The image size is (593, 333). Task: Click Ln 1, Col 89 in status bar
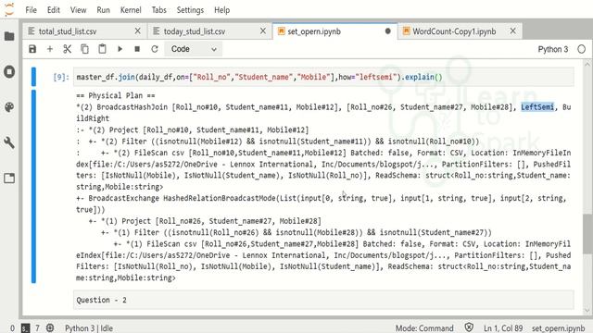[x=503, y=328]
